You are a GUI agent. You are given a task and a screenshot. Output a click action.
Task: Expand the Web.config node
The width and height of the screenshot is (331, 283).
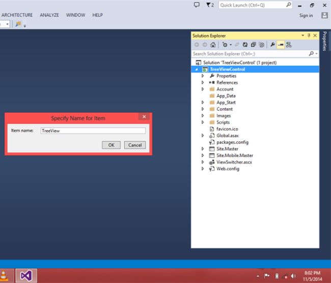click(x=203, y=169)
